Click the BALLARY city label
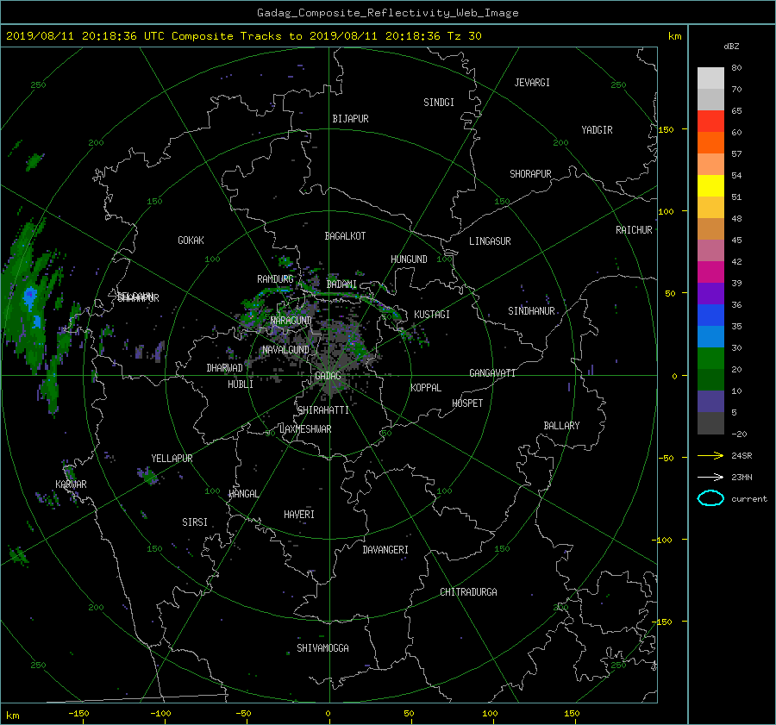 pos(561,426)
